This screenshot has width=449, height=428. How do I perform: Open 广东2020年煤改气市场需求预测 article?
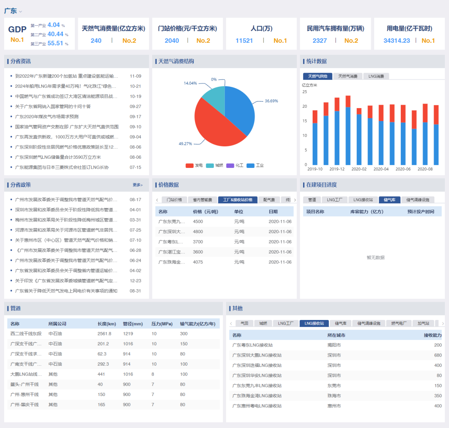(47, 117)
